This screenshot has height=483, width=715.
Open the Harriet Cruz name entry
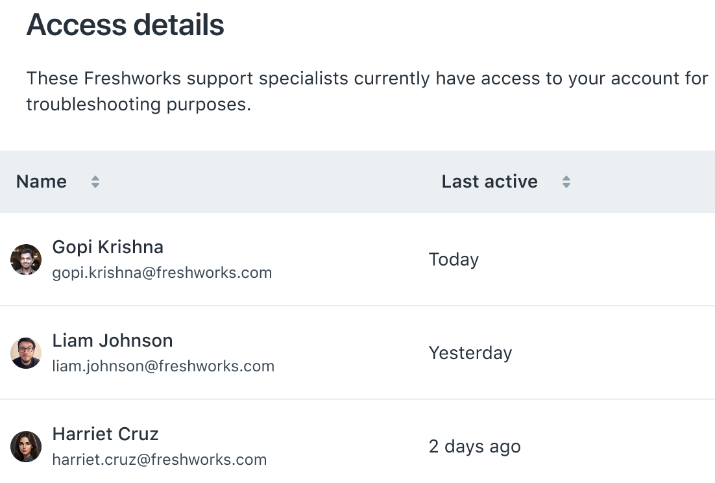(x=105, y=434)
